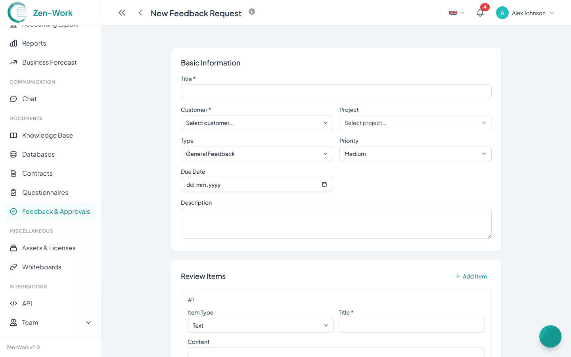The height and width of the screenshot is (357, 571).
Task: Click the red notification badge showing 4
Action: (485, 7)
